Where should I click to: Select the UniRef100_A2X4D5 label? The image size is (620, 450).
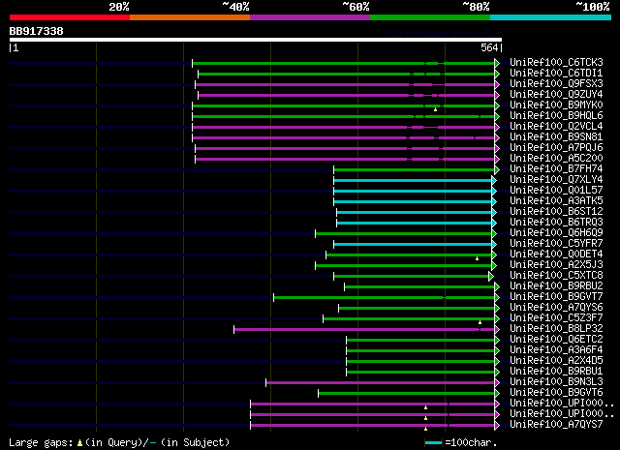tap(556, 361)
